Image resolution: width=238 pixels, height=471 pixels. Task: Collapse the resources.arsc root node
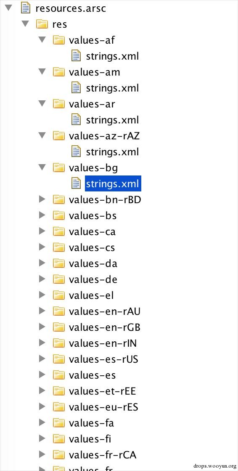[x=8, y=8]
